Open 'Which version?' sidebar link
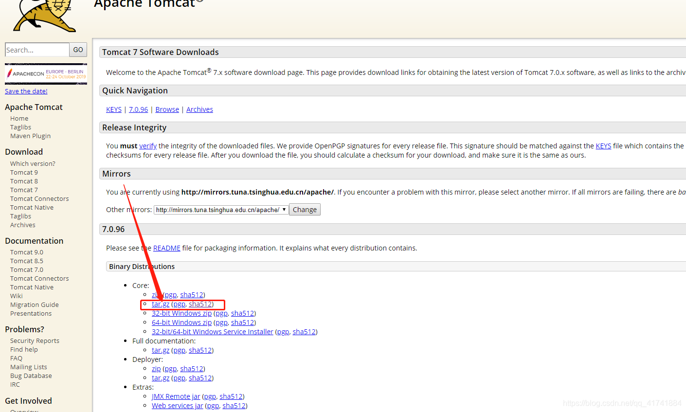The image size is (686, 412). click(33, 163)
